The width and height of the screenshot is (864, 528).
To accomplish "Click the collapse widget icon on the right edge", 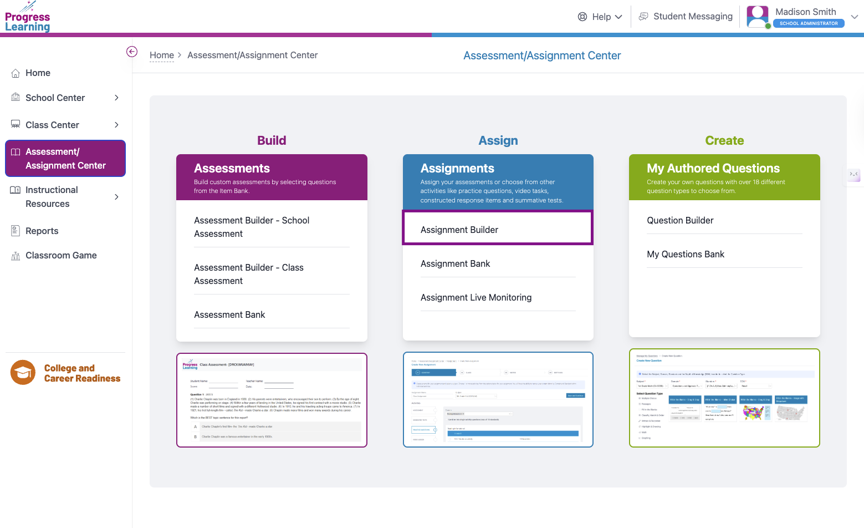I will [x=854, y=174].
